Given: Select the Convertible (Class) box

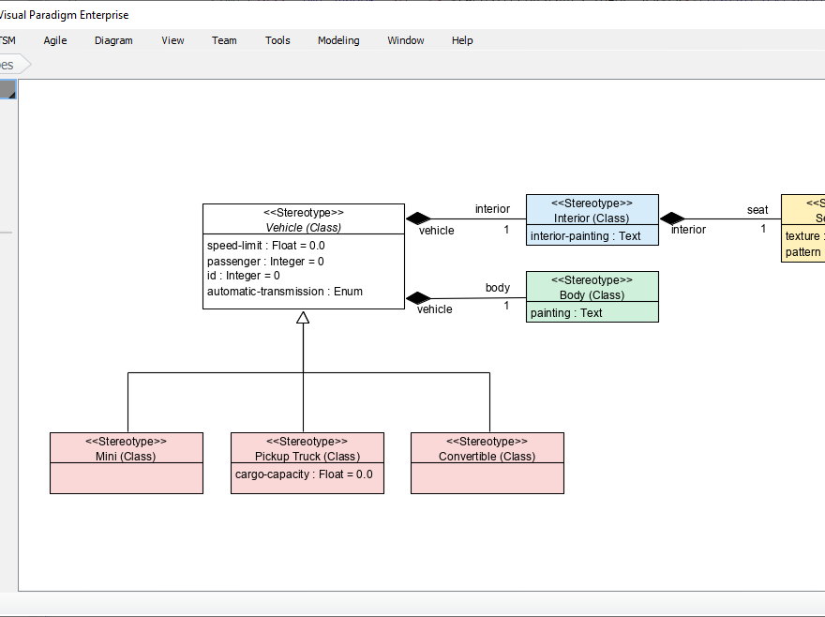Looking at the screenshot, I should pyautogui.click(x=487, y=461).
